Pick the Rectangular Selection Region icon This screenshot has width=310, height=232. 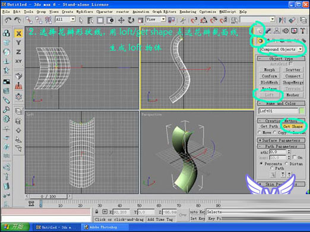tap(100, 20)
